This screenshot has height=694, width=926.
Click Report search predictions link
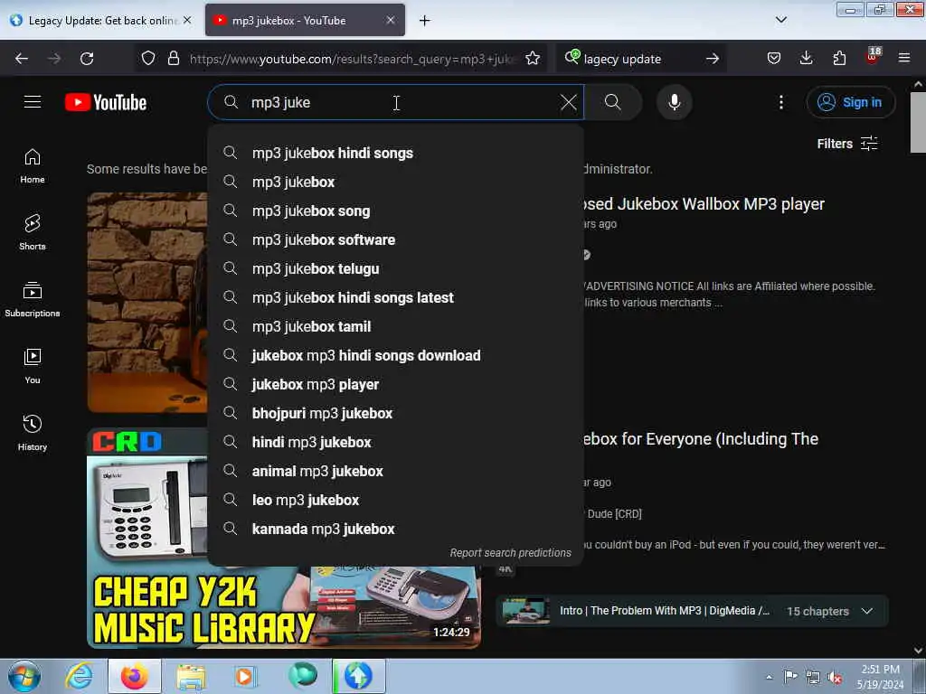[x=510, y=553]
